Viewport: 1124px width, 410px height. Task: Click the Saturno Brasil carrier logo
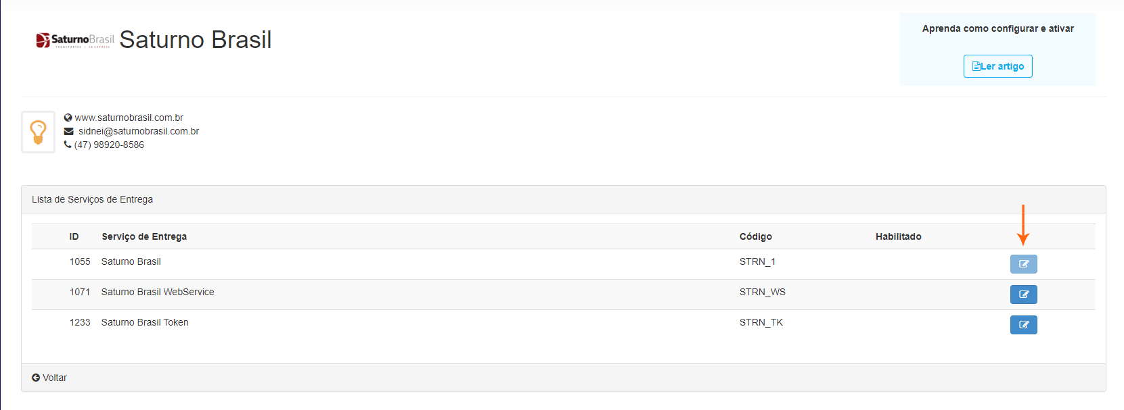pyautogui.click(x=74, y=40)
